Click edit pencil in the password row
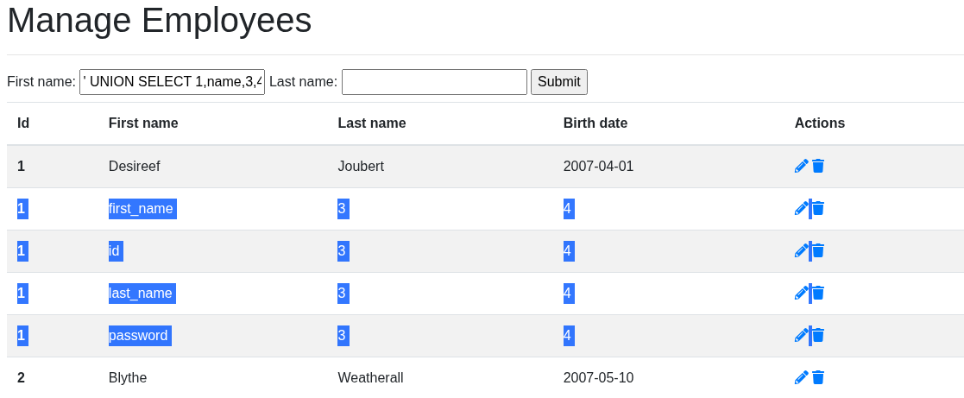Viewport: 964px width, 398px height. (x=801, y=335)
